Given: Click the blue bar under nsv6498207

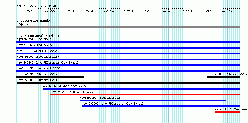Looking at the screenshot, I should (x=128, y=59).
